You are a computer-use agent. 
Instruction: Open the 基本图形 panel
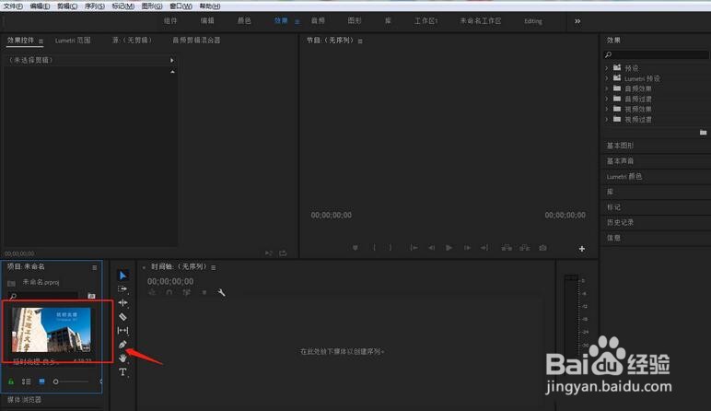(621, 146)
